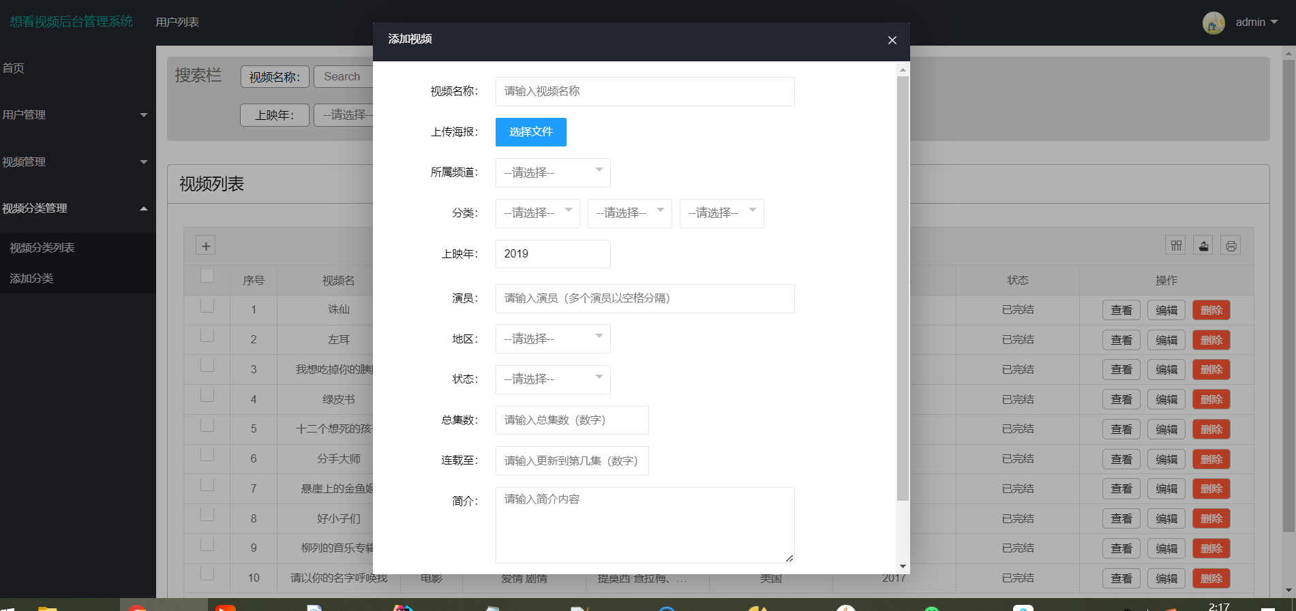1296x611 pixels.
Task: Check the row 7 checkbox
Action: (207, 485)
